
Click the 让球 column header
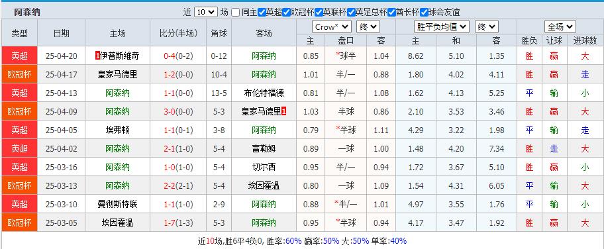(554, 40)
